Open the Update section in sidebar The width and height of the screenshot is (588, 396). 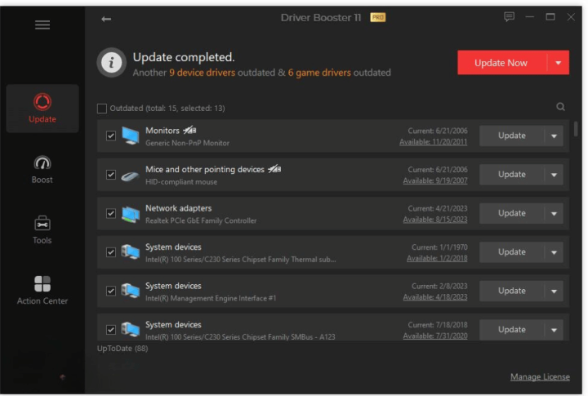(x=42, y=109)
